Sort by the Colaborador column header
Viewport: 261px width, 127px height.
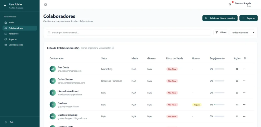click(57, 58)
